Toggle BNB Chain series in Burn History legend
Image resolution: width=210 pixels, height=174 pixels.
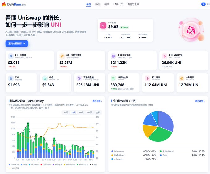(69, 164)
